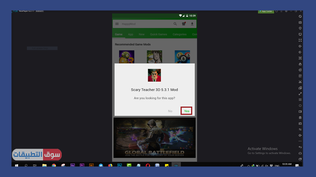This screenshot has height=177, width=316.
Task: Click the diagonal resize arrow sidebar icon
Action: tap(300, 94)
